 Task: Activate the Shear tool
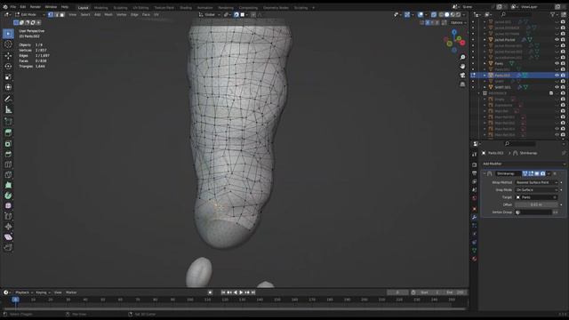[x=8, y=237]
